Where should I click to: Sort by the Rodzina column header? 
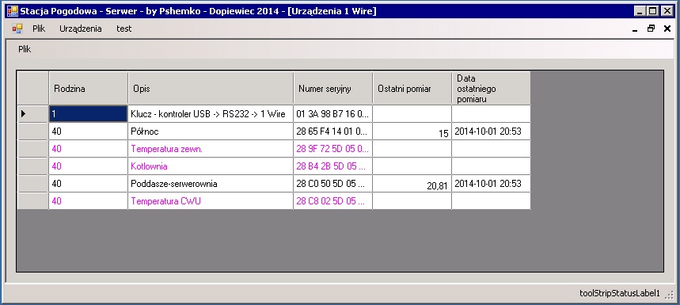(88, 89)
